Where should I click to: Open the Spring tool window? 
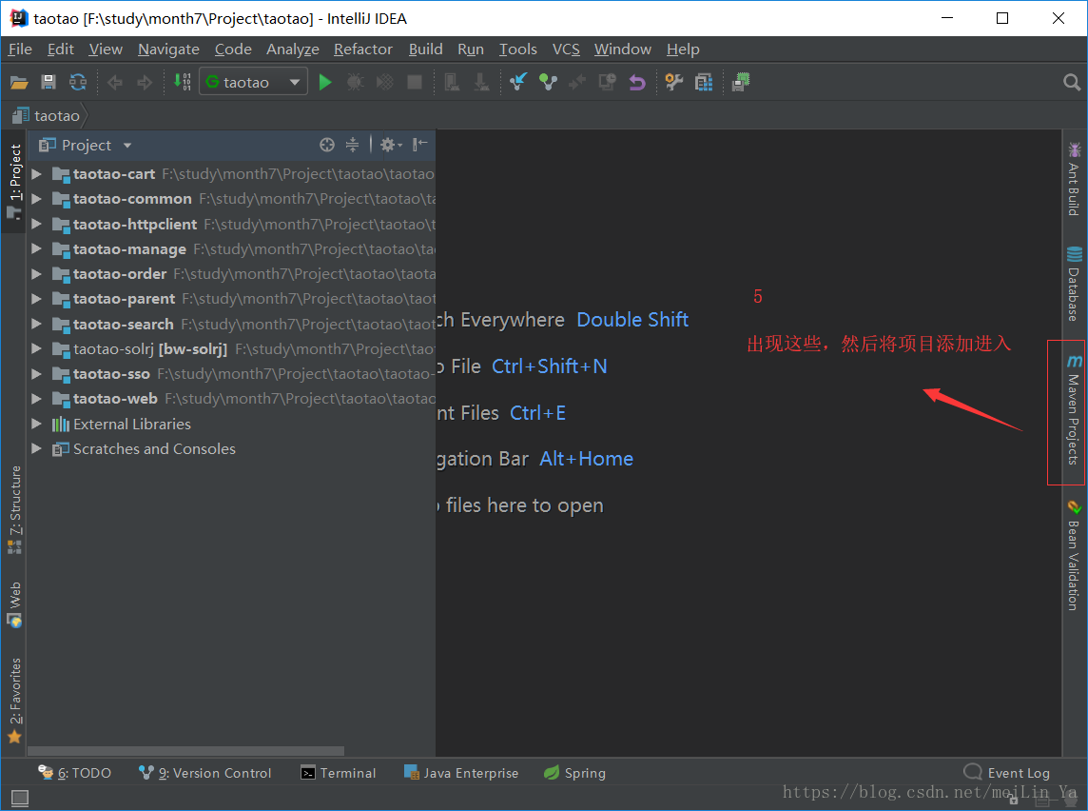[574, 773]
